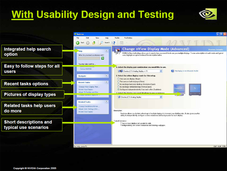The height and width of the screenshot is (171, 227).
Task: Open 'Change Resolution (Advan...' related task
Action: point(89,106)
